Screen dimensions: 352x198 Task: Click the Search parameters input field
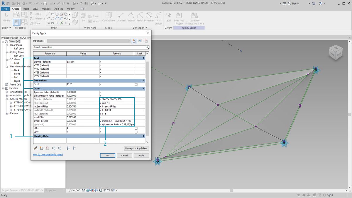(88, 47)
